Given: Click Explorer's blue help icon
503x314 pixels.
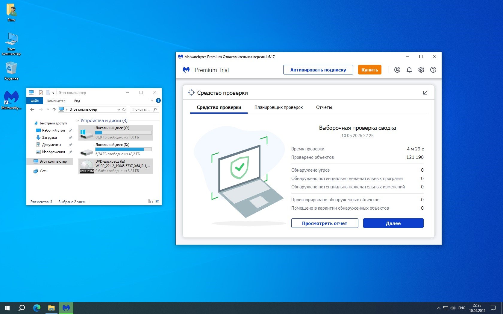Looking at the screenshot, I should 158,100.
